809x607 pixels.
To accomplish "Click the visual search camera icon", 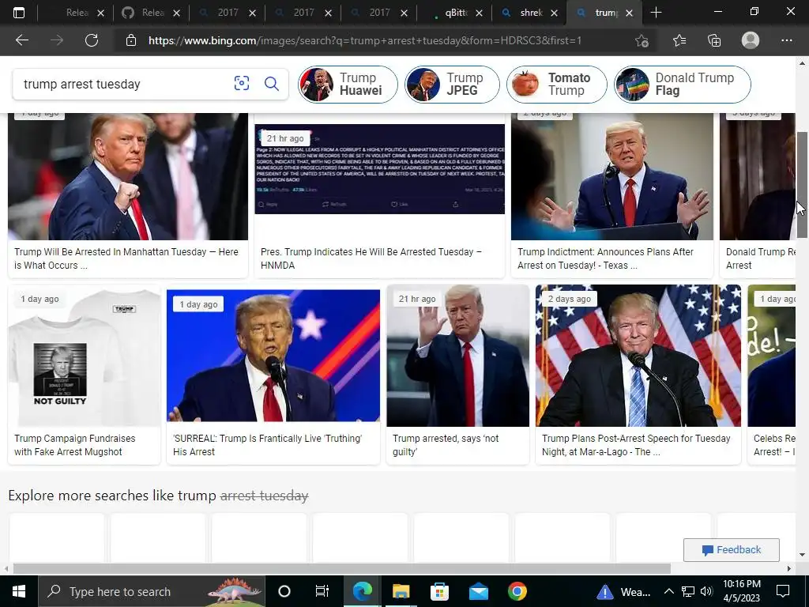I will (242, 83).
